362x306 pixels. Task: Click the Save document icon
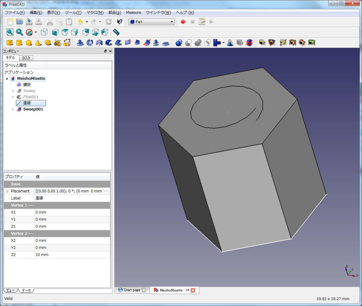tap(29, 22)
